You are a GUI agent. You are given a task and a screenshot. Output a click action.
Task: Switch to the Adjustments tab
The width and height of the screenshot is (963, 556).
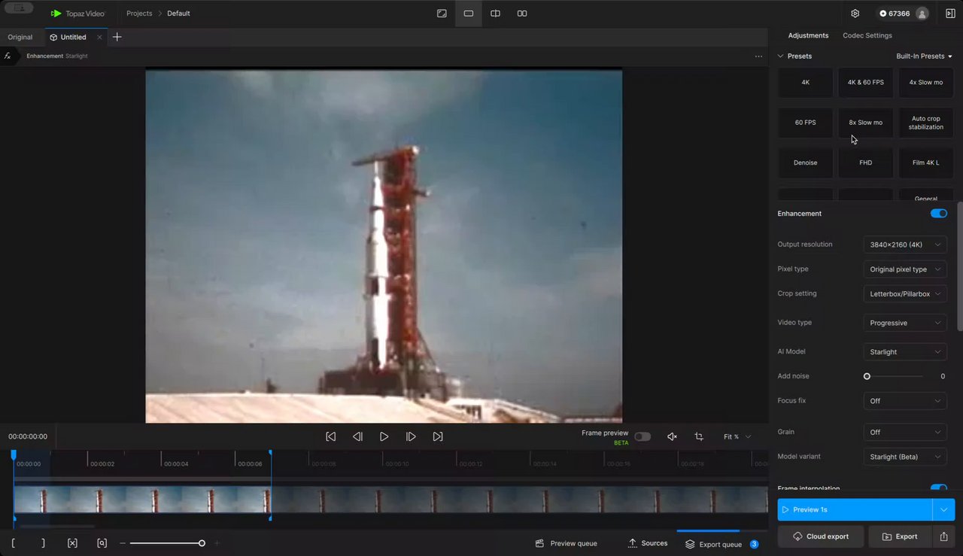pos(808,35)
